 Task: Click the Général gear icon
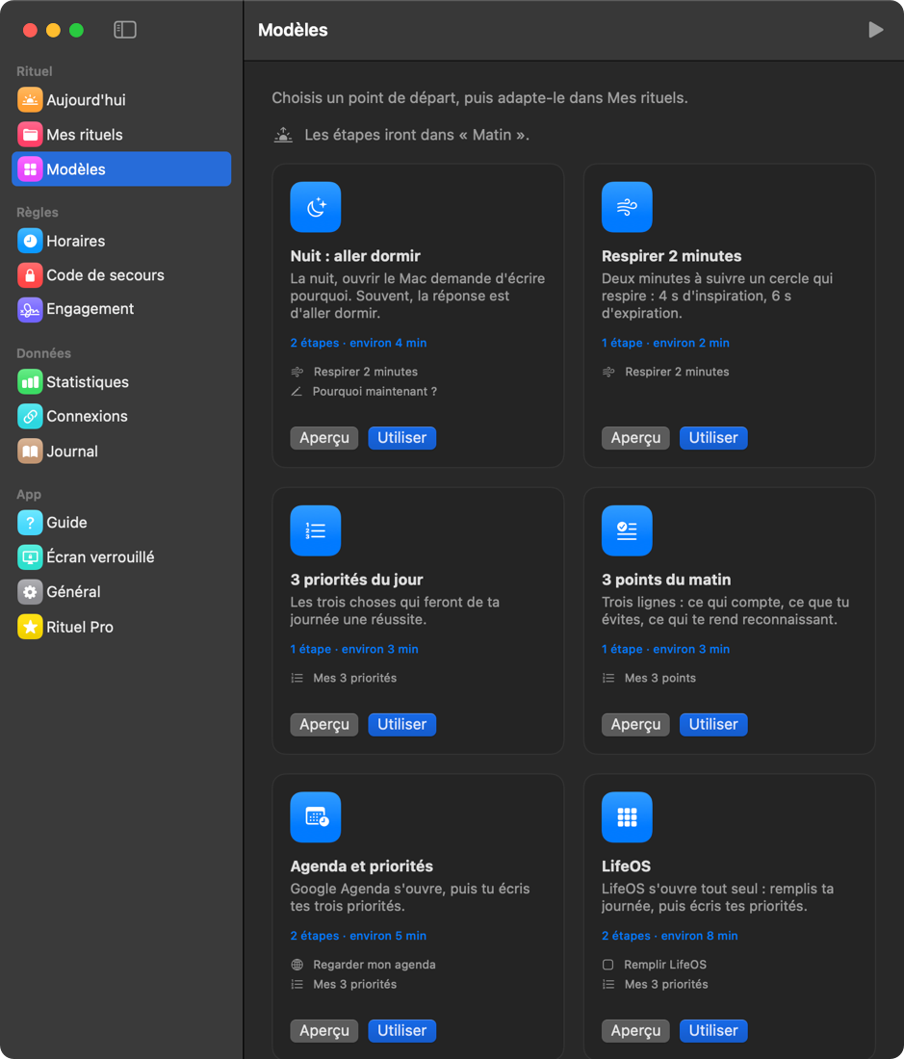30,592
